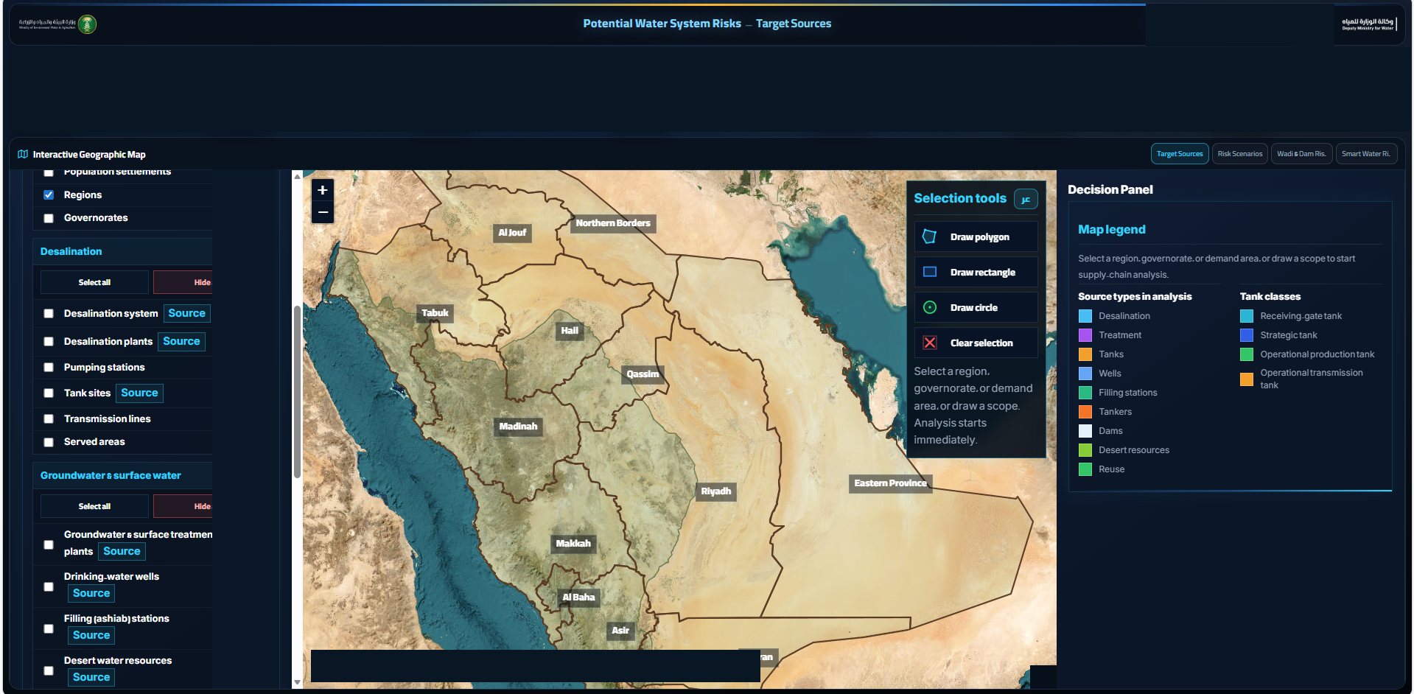The width and height of the screenshot is (1414, 694).
Task: Click the Clear selection X icon
Action: (930, 343)
